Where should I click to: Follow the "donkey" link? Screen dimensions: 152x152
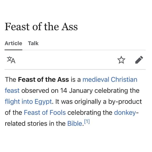[x=125, y=112]
